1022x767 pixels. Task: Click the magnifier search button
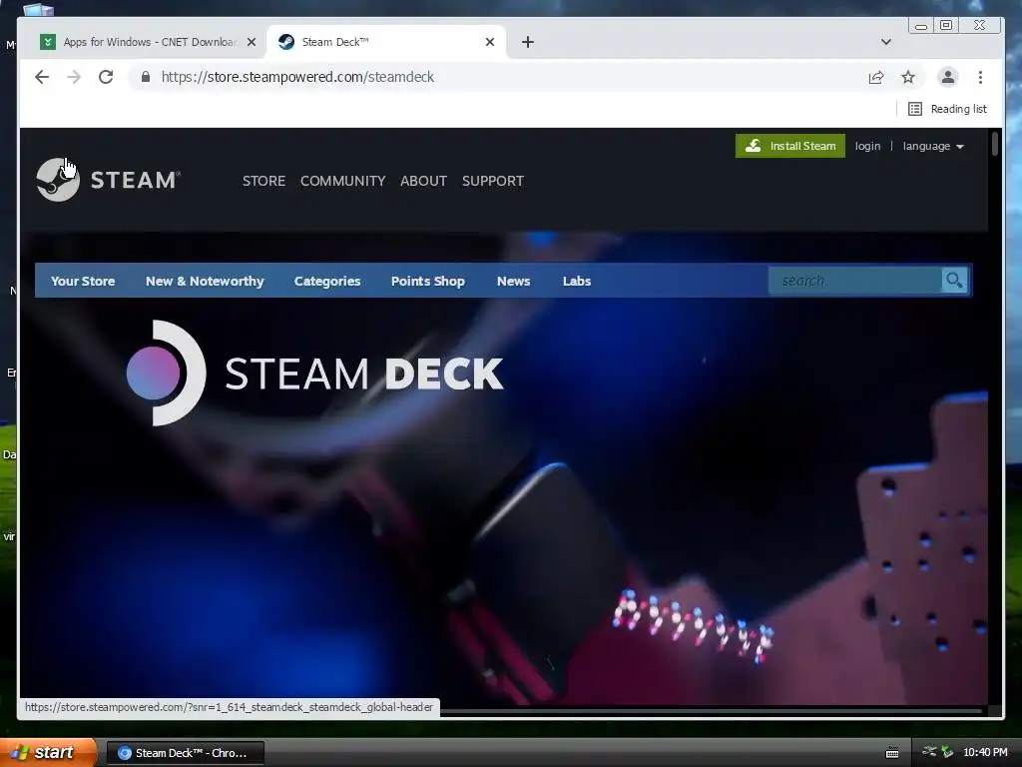pyautogui.click(x=954, y=281)
